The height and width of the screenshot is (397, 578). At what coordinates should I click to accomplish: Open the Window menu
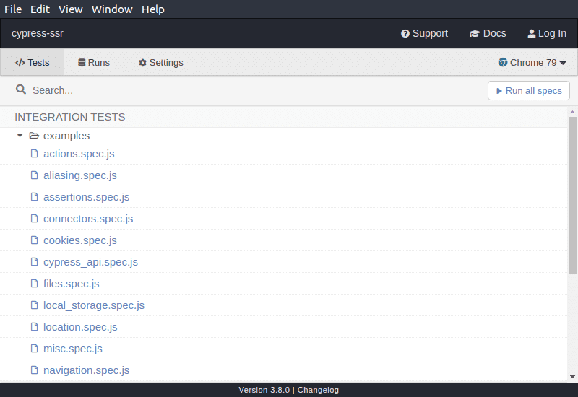112,9
